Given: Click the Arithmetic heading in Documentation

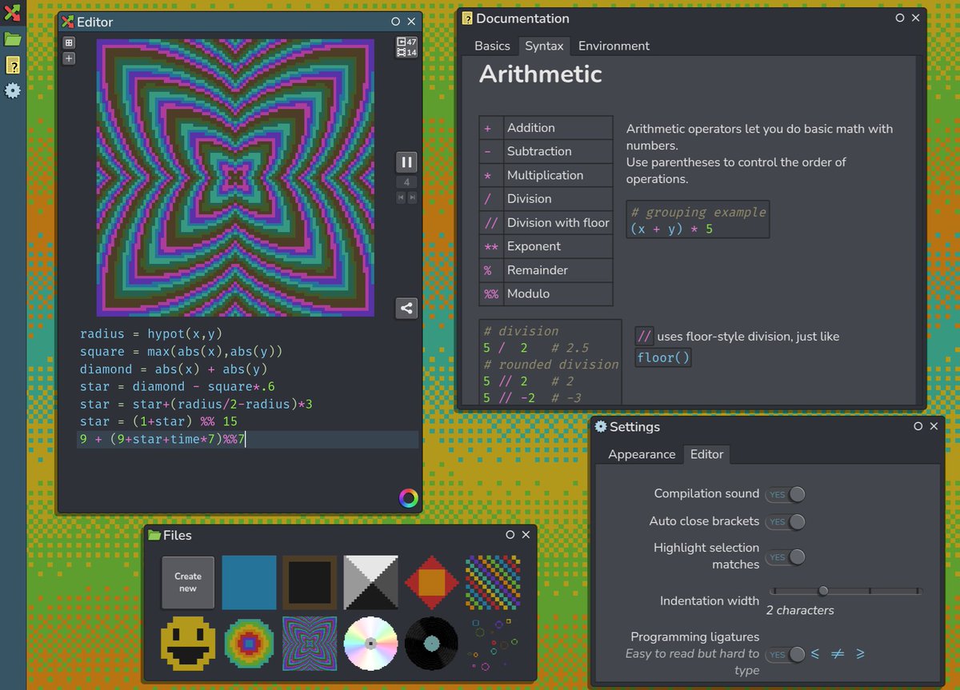Looking at the screenshot, I should coord(540,74).
